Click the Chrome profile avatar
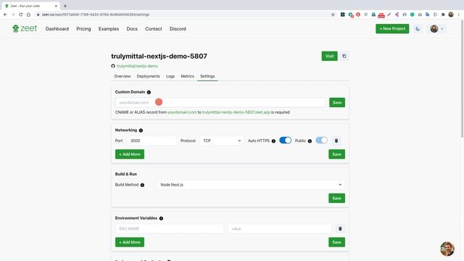Viewport: 464px width, 261px height. coord(451,14)
